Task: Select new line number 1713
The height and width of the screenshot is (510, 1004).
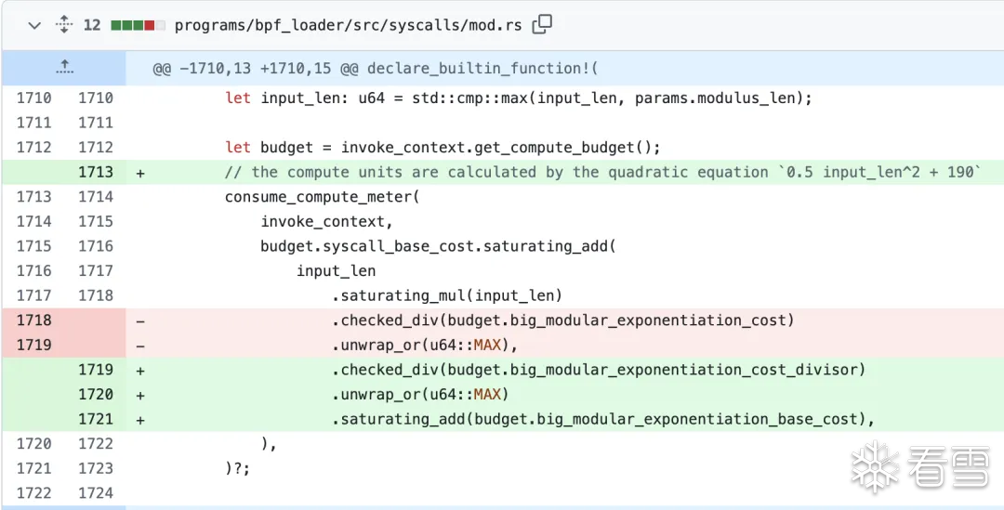Action: tap(96, 172)
